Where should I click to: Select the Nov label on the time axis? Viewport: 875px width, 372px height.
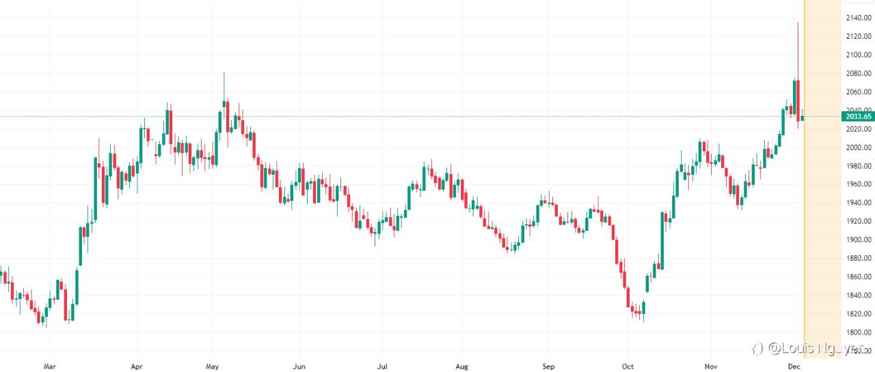(711, 367)
